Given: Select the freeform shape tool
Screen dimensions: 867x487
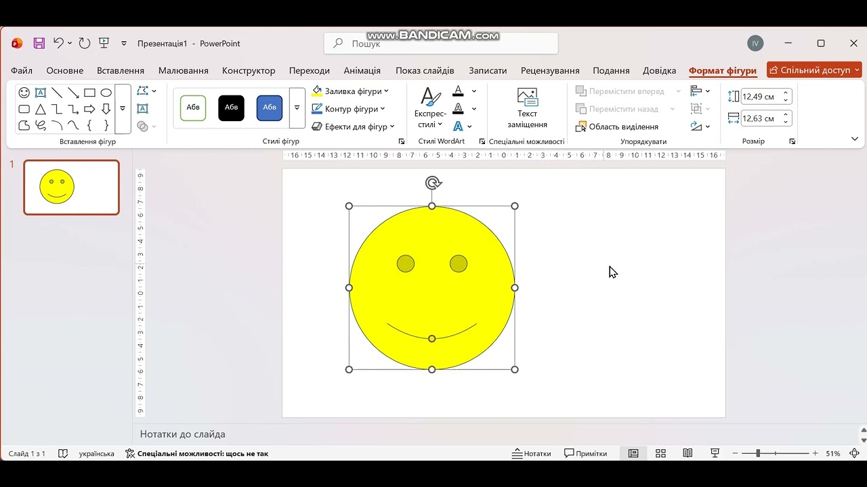Looking at the screenshot, I should click(24, 125).
